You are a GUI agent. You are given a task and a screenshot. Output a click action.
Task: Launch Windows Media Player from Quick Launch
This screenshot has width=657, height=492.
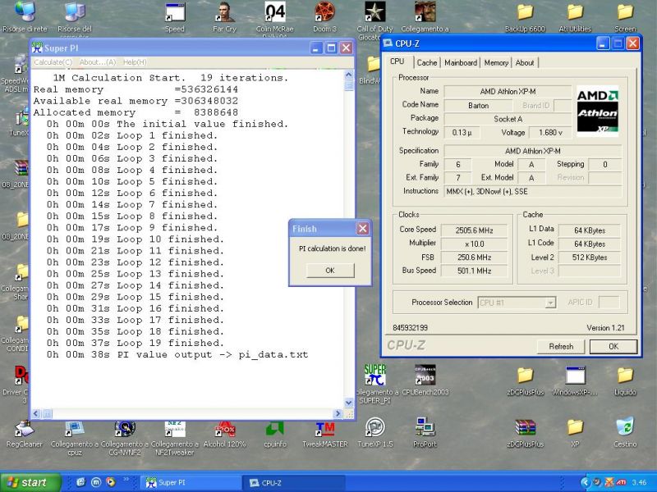coord(111,482)
